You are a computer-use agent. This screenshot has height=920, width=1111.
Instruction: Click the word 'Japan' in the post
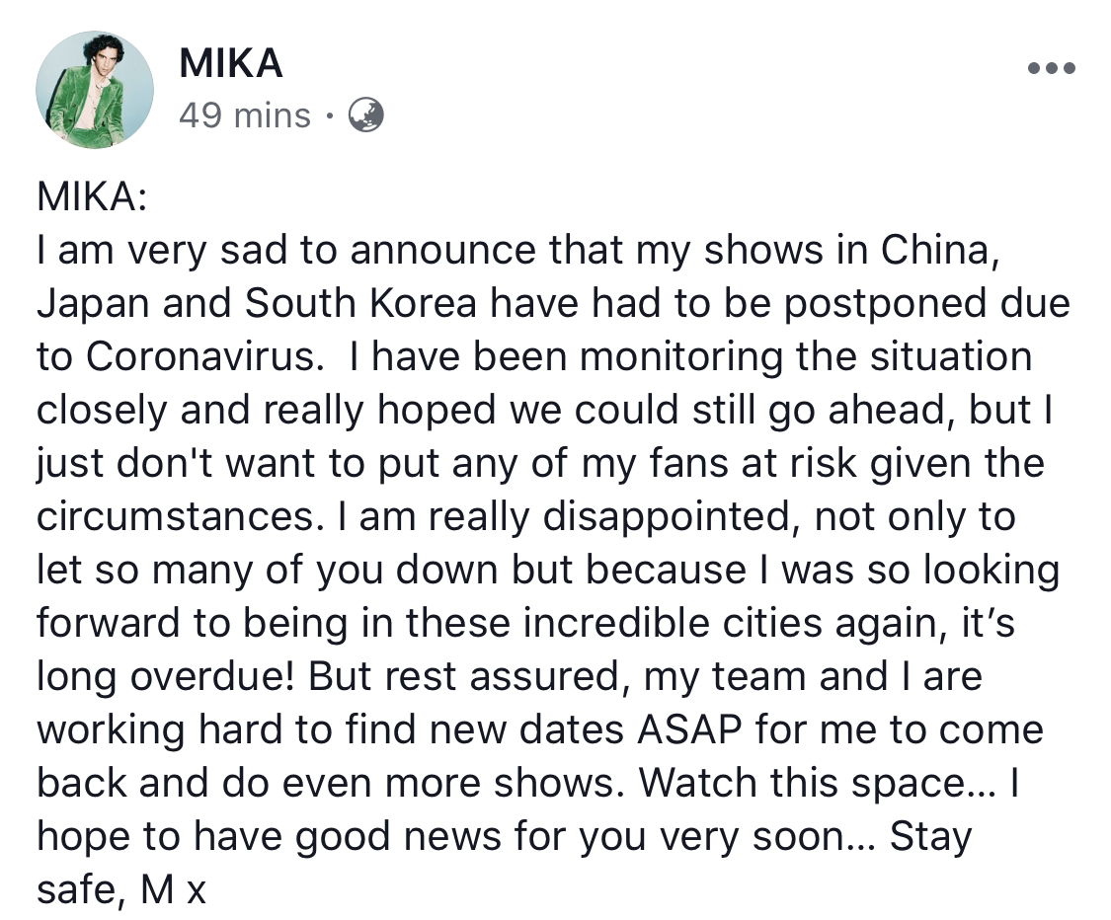coord(94,305)
